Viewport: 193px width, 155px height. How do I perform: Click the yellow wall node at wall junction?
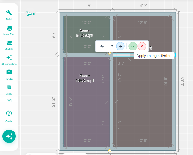point(110,53)
